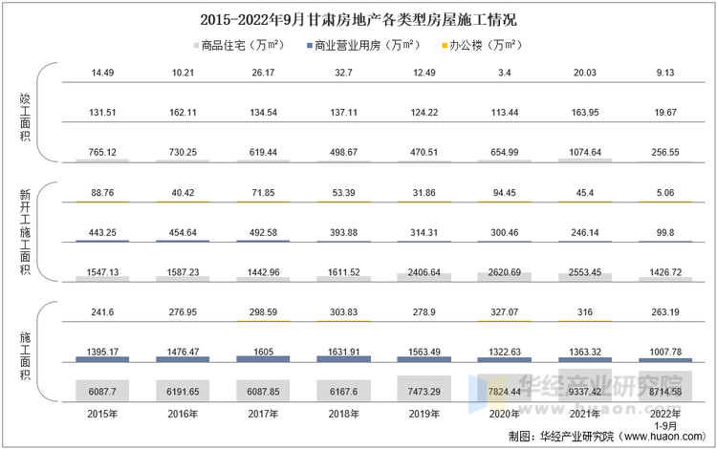Click the value 327.07
This screenshot has height=449, width=717.
(505, 312)
